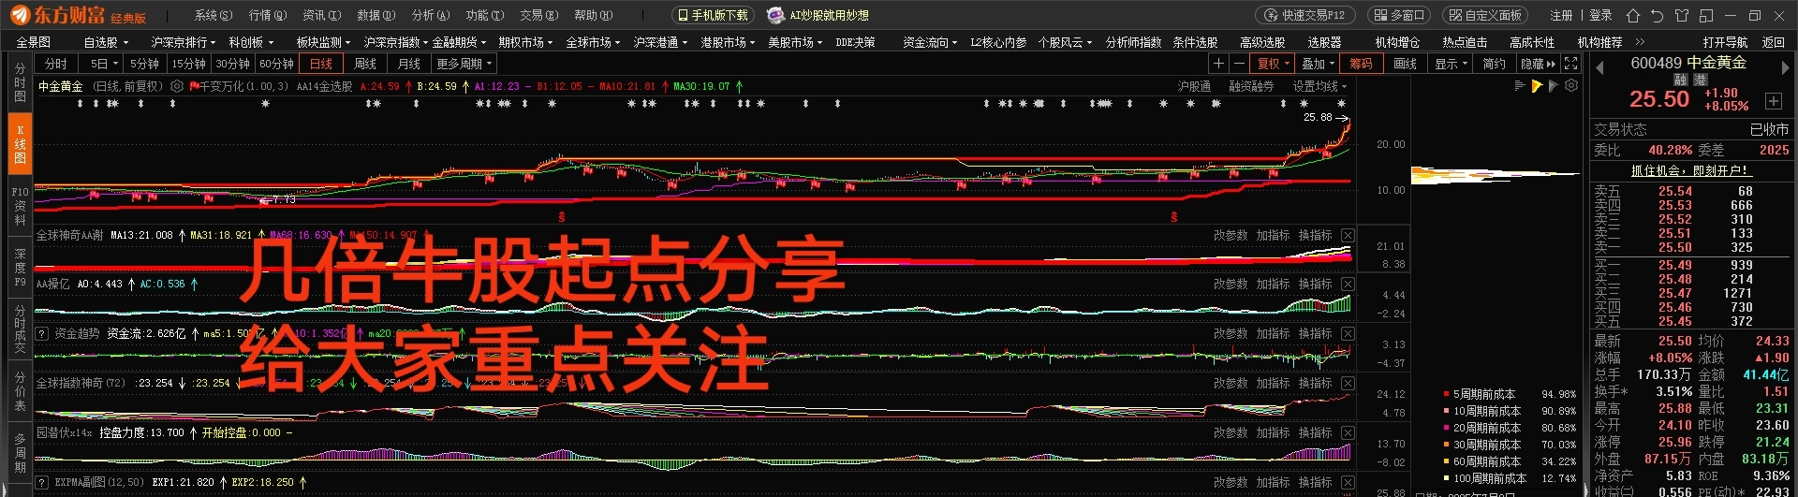Click the 手机版下载 button
The width and height of the screenshot is (1798, 497).
pos(713,15)
